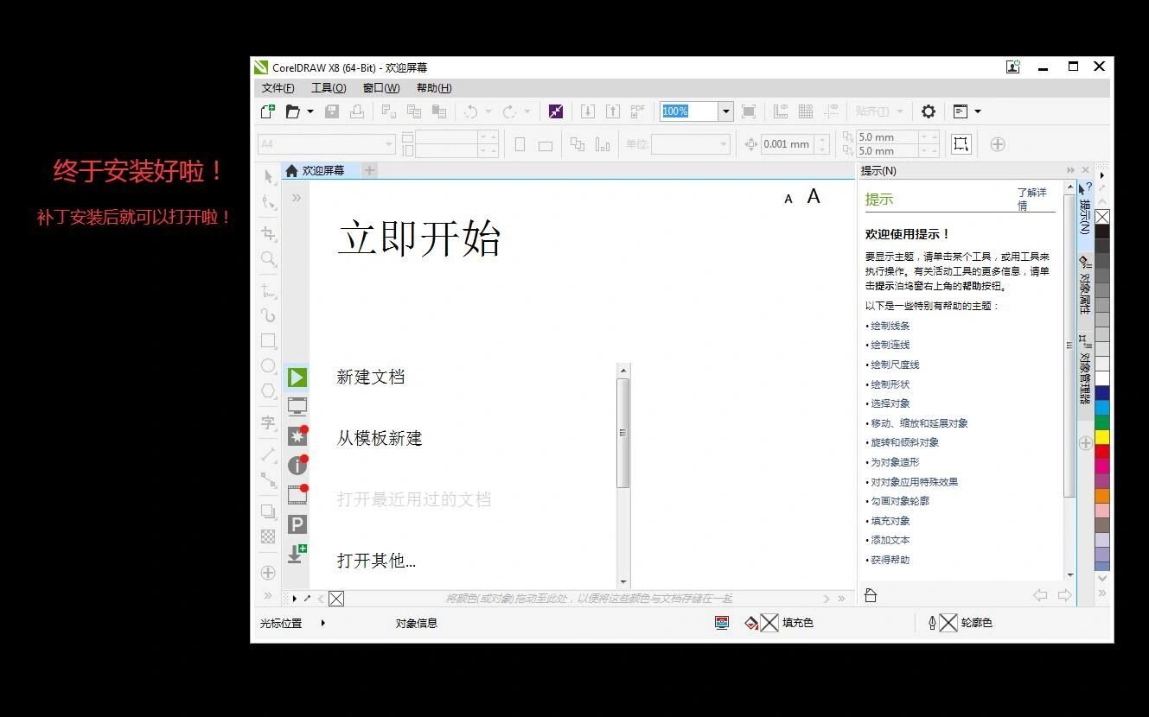Click the full-screen preview icon
The height and width of the screenshot is (717, 1149).
(749, 111)
